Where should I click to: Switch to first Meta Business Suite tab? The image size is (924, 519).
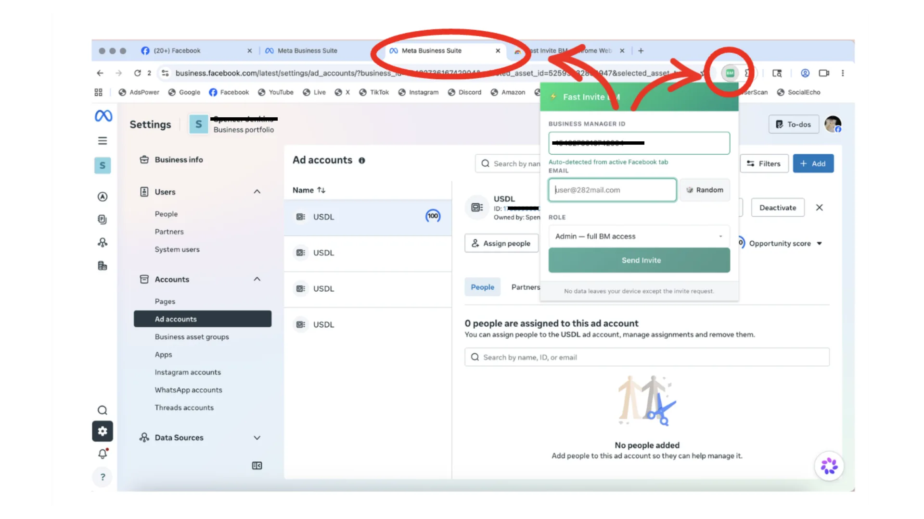[307, 50]
